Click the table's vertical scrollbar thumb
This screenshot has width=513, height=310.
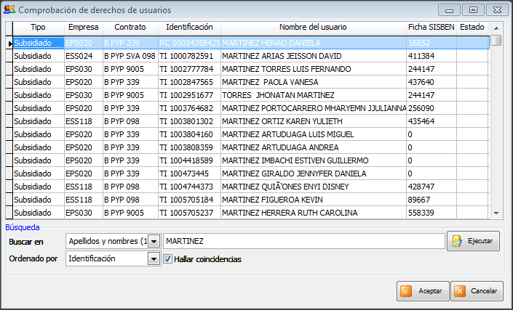[x=496, y=40]
